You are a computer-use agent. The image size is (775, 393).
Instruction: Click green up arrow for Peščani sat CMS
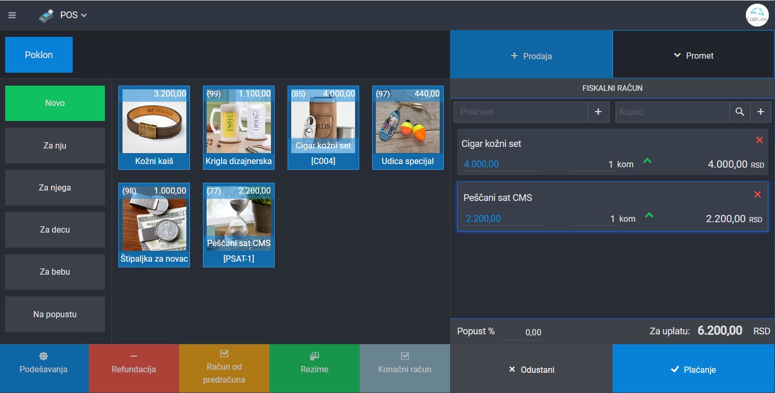pyautogui.click(x=649, y=215)
